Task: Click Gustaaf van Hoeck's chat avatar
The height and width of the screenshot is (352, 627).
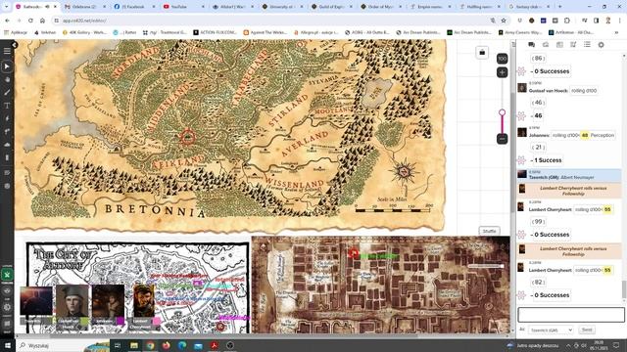Action: pyautogui.click(x=522, y=88)
